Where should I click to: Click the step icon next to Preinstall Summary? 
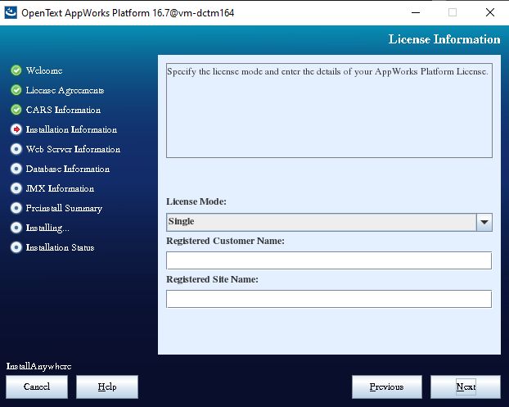pos(16,208)
